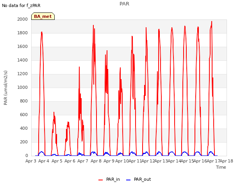The width and height of the screenshot is (250, 187).
Task: Click the Apr 14 tick label
Action: (x=174, y=161)
